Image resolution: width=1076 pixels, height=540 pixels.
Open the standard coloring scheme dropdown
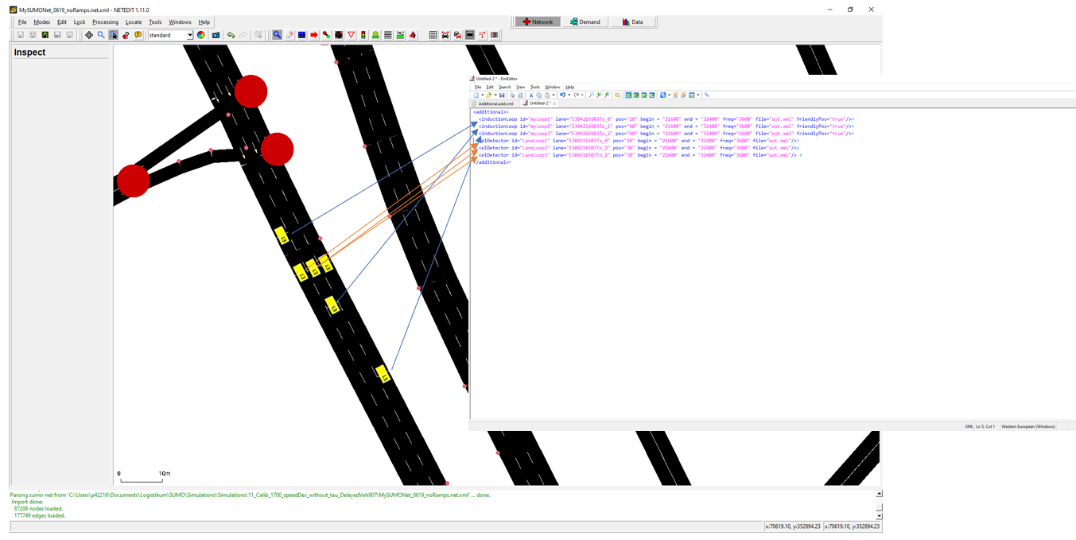(189, 35)
